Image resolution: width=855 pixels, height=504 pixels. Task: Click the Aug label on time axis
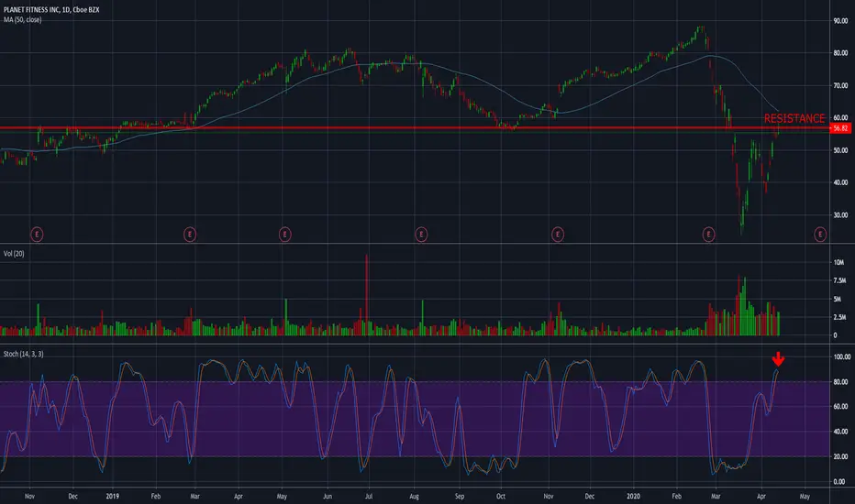414,497
